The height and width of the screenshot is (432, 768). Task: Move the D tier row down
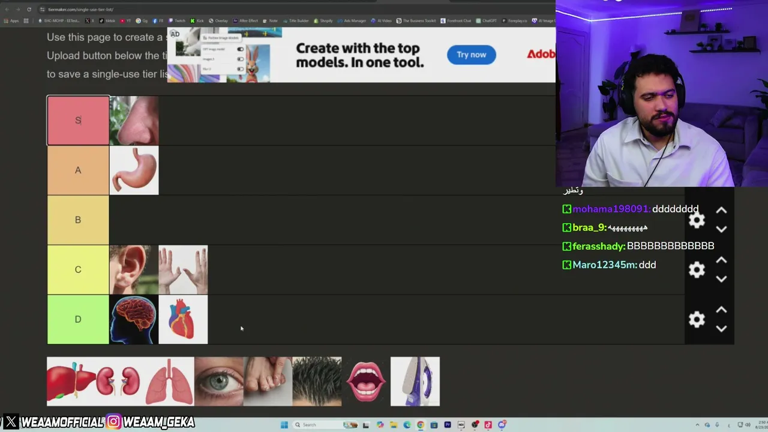click(721, 329)
